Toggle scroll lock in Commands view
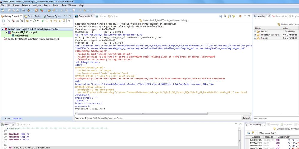 click(229, 16)
